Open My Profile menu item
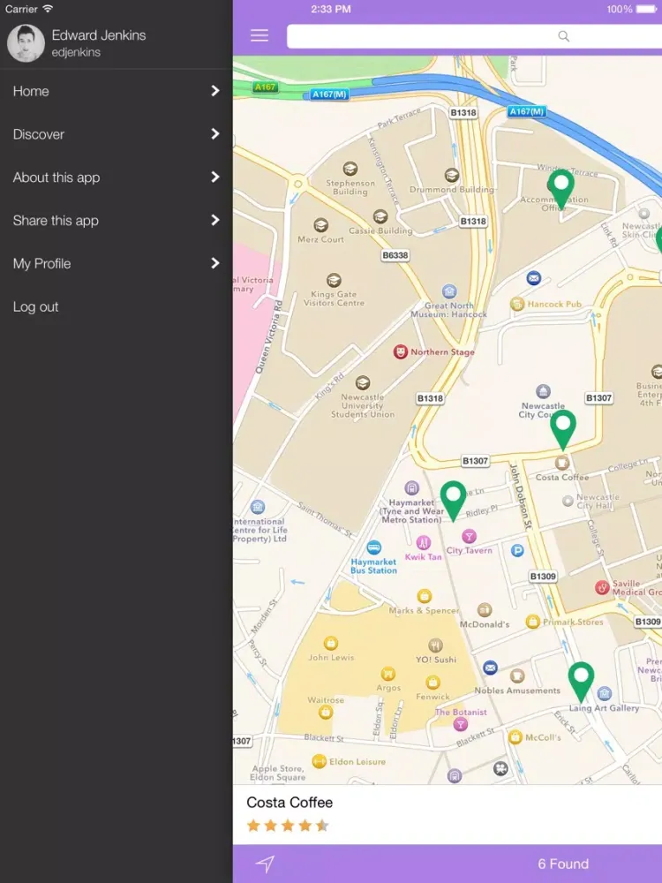Viewport: 662px width, 883px height. click(116, 263)
